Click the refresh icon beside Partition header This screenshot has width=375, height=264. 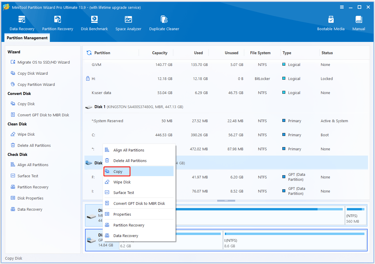89,53
